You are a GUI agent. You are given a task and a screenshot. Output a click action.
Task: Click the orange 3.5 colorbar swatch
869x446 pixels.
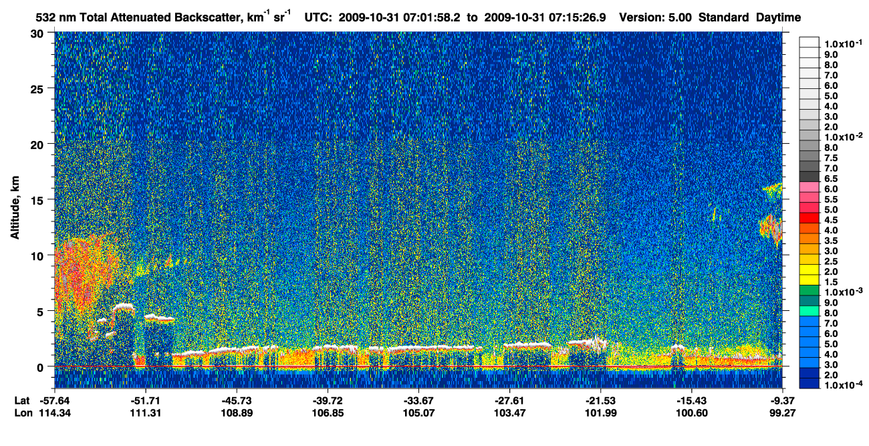click(809, 239)
